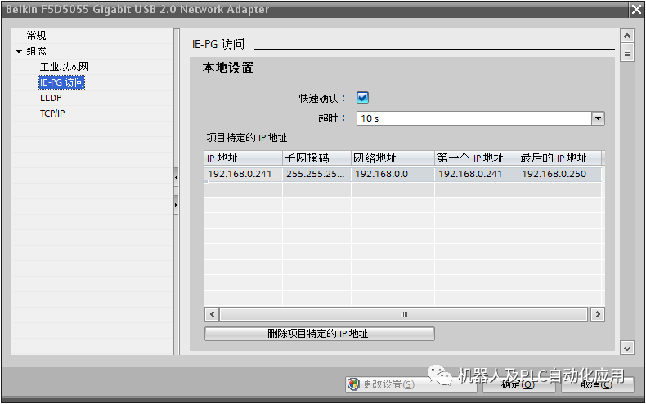Image resolution: width=646 pixels, height=404 pixels.
Task: Open the LLDP settings page
Action: coord(51,98)
